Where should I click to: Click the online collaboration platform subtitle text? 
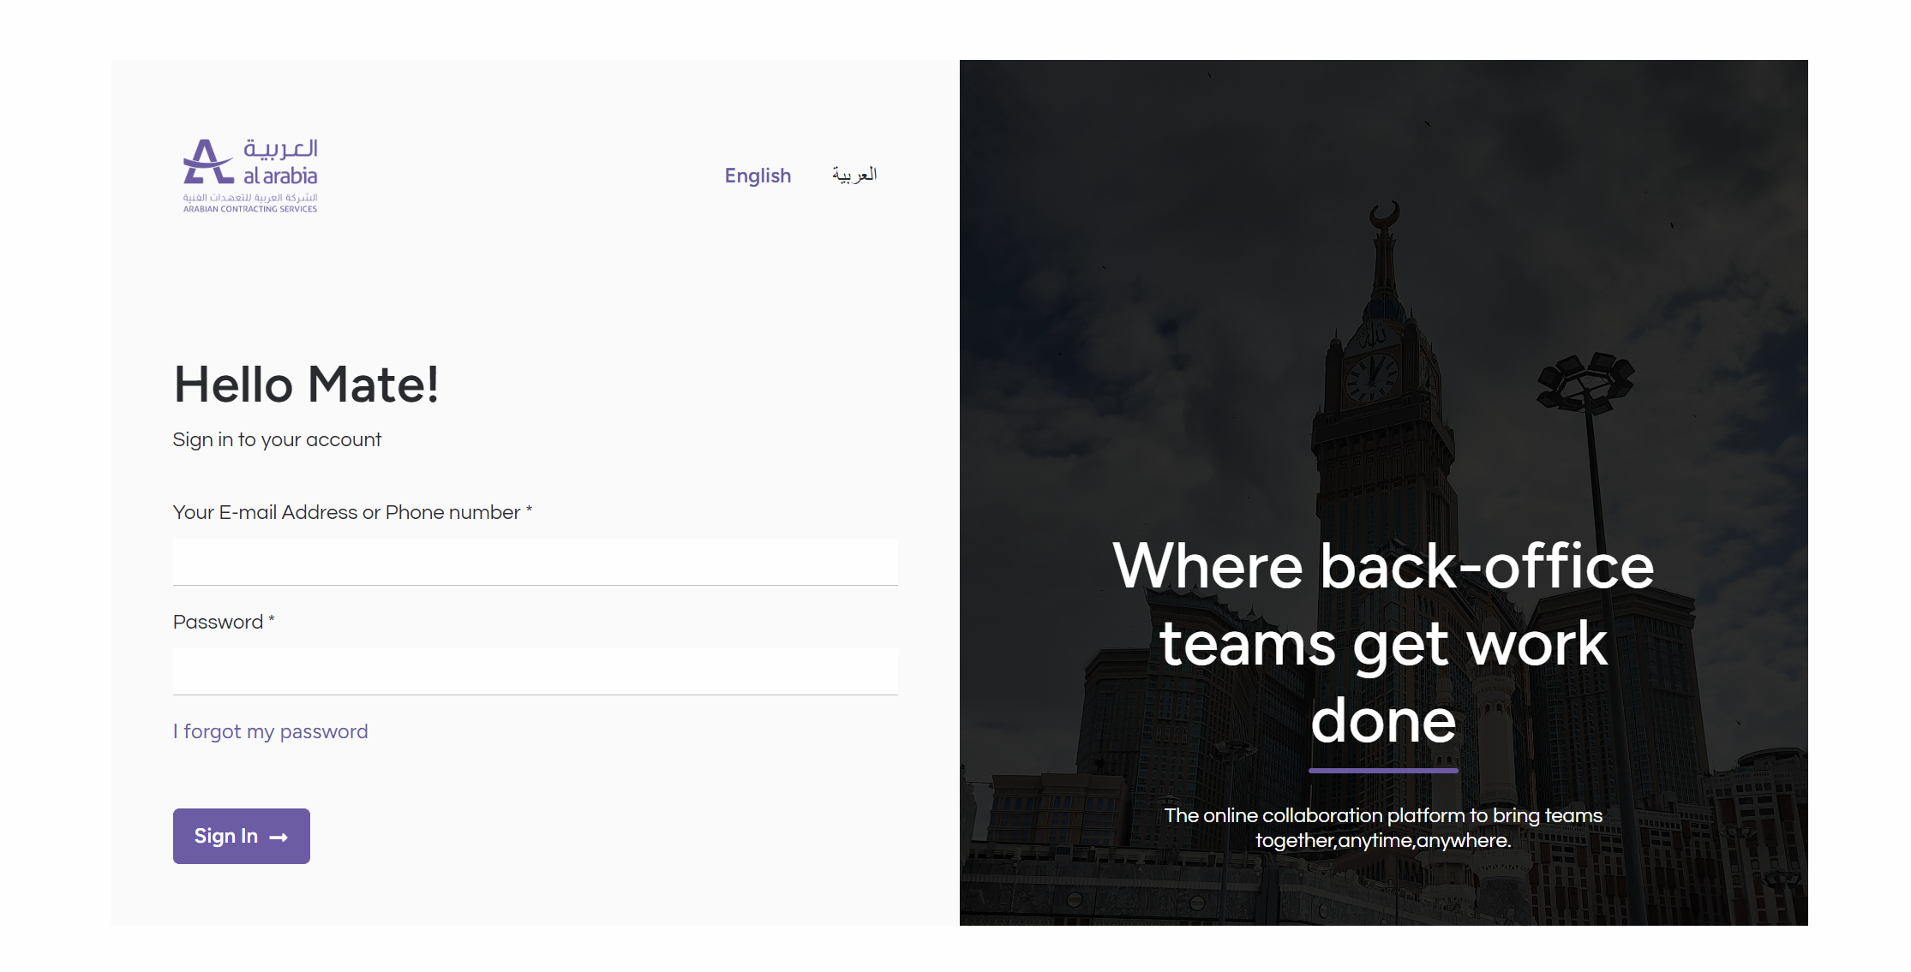[x=1383, y=827]
